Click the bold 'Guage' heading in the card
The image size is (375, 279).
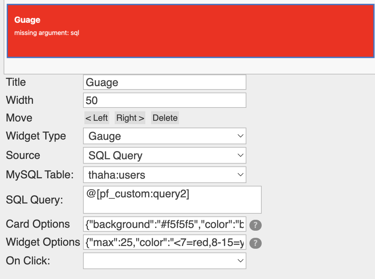pyautogui.click(x=27, y=20)
